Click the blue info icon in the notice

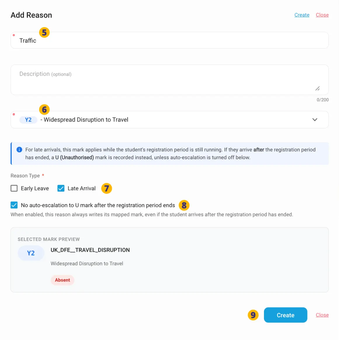pos(19,150)
